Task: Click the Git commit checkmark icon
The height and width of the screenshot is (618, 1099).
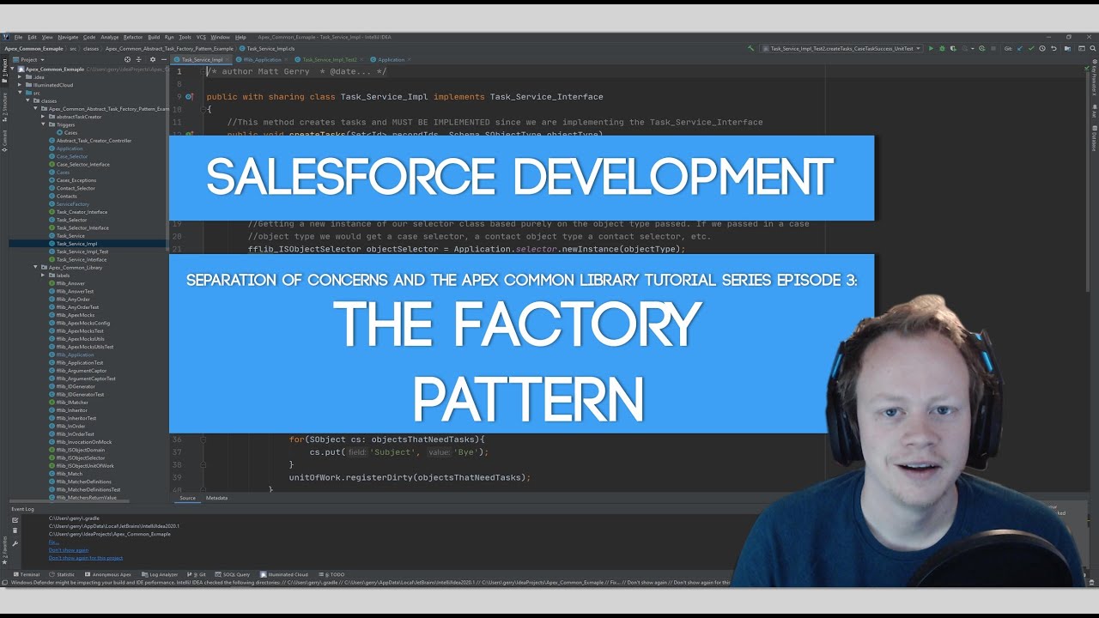Action: 1031,49
